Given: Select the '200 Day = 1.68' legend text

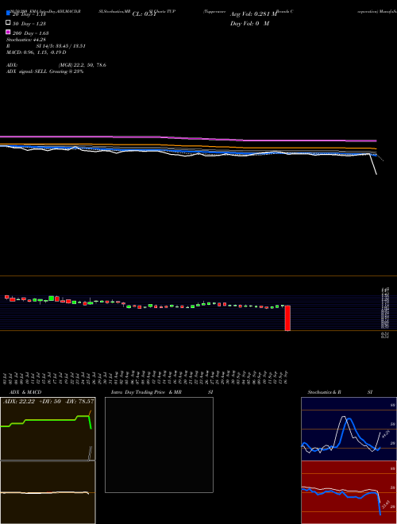Looking at the screenshot, I should 30,33.
